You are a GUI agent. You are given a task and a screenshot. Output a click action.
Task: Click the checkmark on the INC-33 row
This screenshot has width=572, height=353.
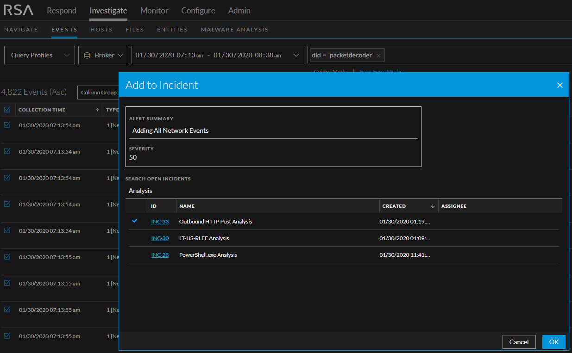tap(135, 221)
